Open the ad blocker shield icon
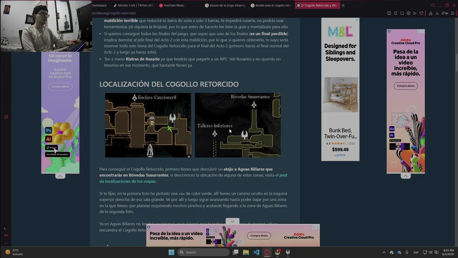 point(408,13)
